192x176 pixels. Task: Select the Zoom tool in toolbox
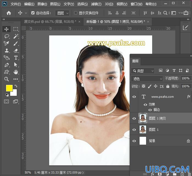coord(7,79)
